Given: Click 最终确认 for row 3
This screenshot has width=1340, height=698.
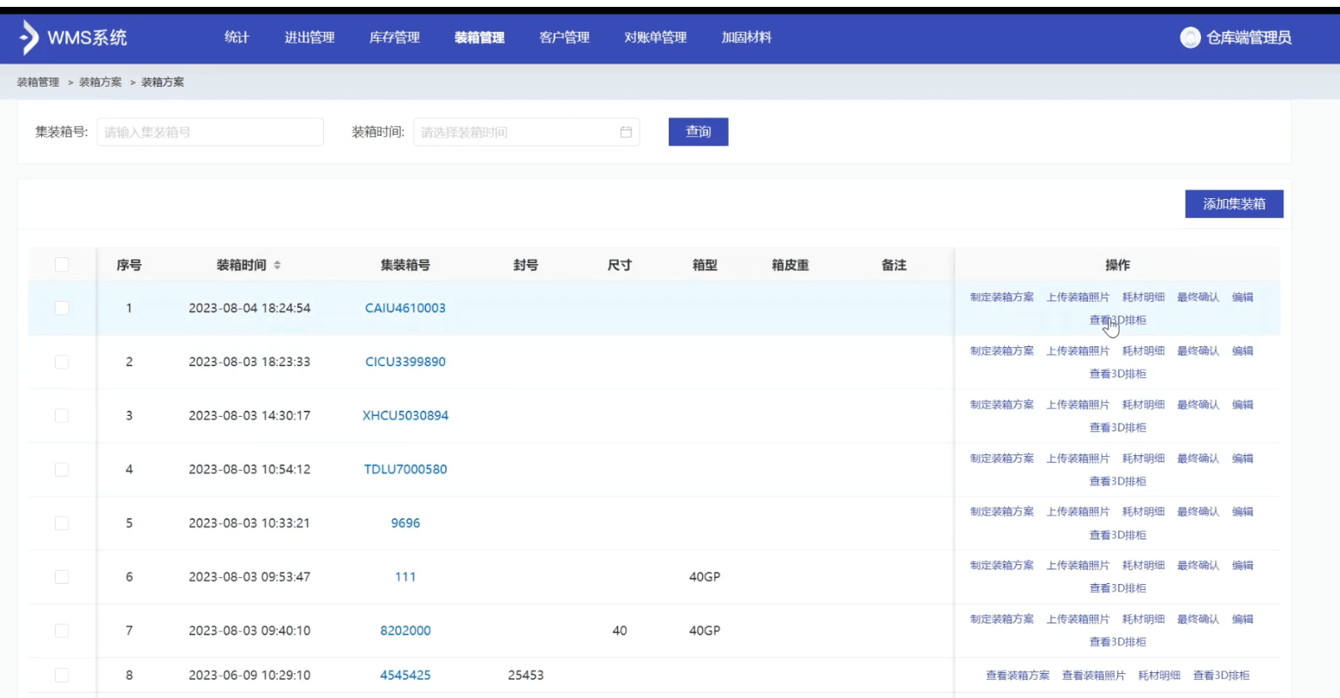Looking at the screenshot, I should tap(1198, 405).
